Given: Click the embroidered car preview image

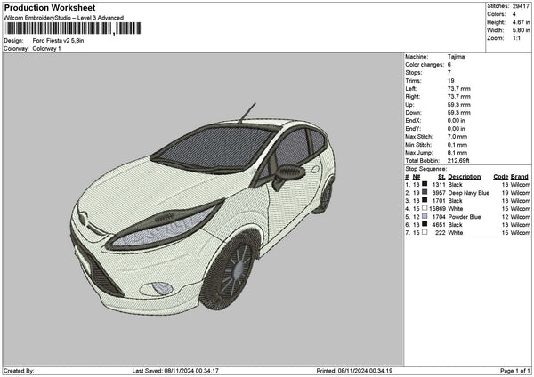Looking at the screenshot, I should (x=205, y=213).
